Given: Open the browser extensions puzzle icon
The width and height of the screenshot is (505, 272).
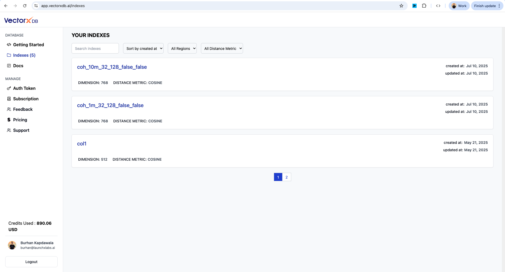Looking at the screenshot, I should (x=424, y=6).
